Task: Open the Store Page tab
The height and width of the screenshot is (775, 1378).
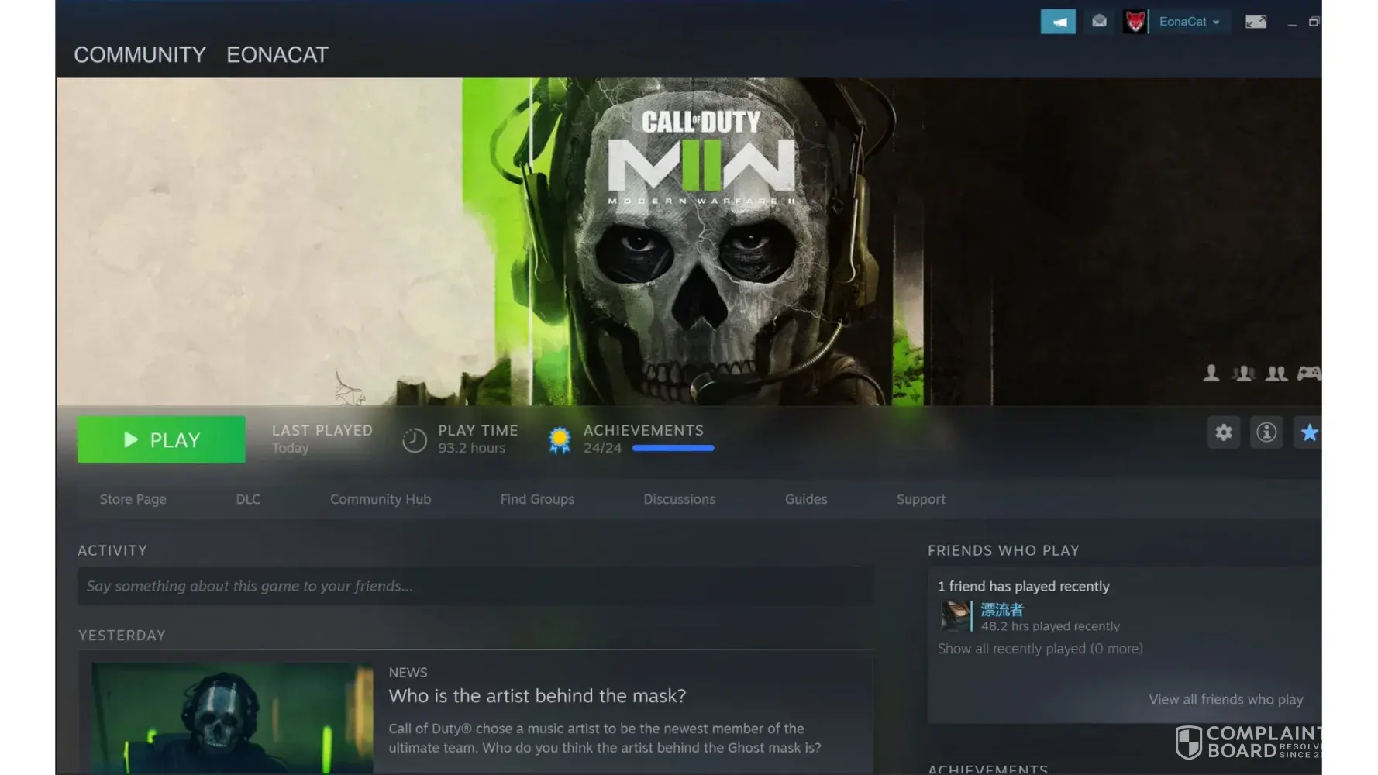Action: [133, 499]
